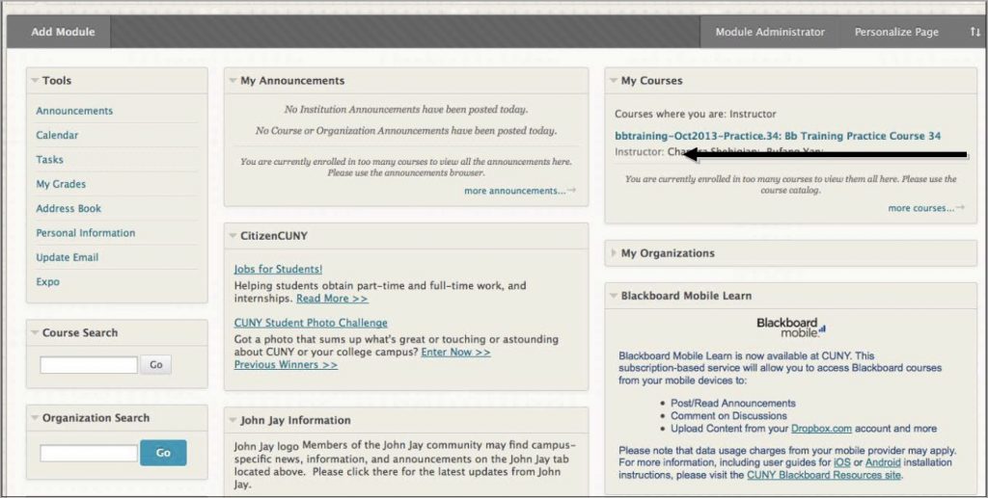The image size is (988, 498).
Task: Click the Blackboard mobile logo
Action: (x=791, y=327)
